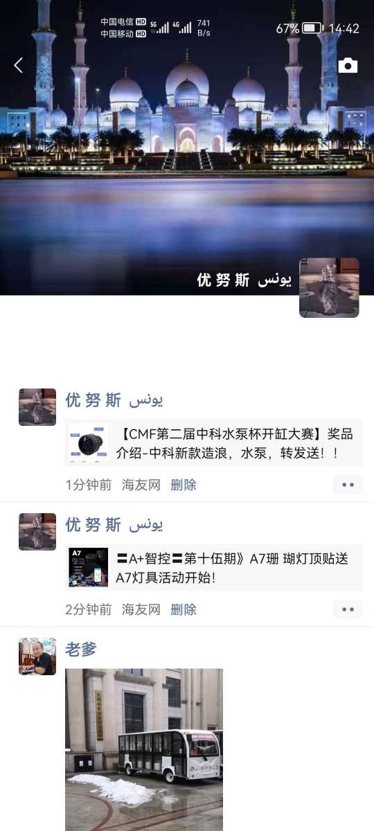Open comment menu on first post
Viewport: 374px width, 831px height.
coord(348,485)
